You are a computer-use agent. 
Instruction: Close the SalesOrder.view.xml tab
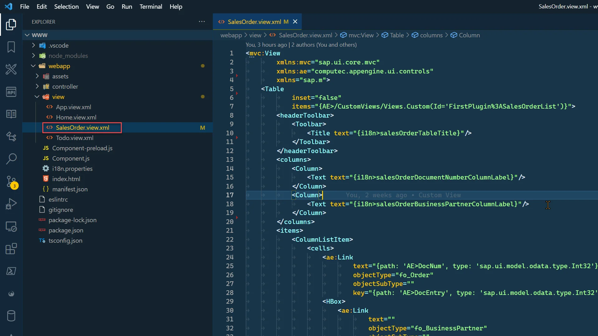(x=295, y=22)
